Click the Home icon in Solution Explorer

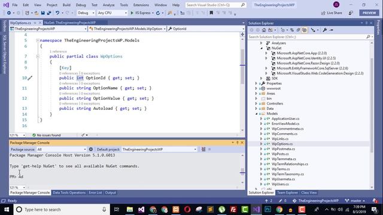click(264, 30)
